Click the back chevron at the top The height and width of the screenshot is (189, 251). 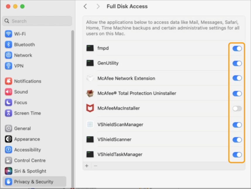pyautogui.click(x=85, y=6)
